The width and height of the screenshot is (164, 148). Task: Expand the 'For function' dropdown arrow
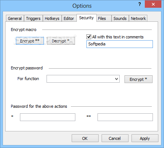click(x=116, y=79)
